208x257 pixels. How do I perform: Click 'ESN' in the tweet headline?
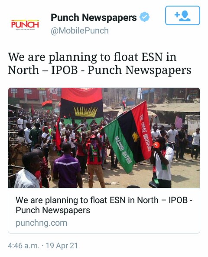pos(152,57)
